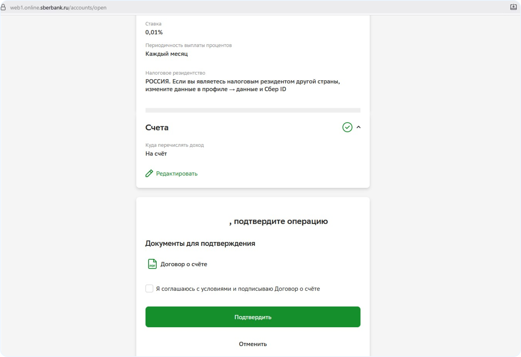Click the На счёт income destination value

coord(156,154)
